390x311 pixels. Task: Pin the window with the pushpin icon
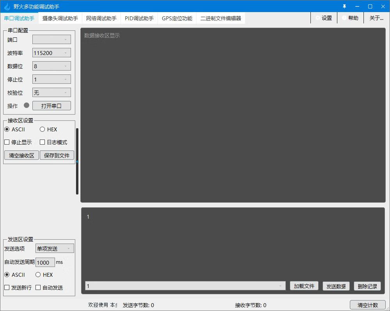pyautogui.click(x=344, y=7)
